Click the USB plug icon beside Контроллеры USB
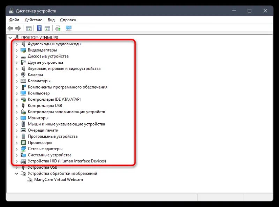Viewport: 279px width, 207px height. tap(23, 106)
